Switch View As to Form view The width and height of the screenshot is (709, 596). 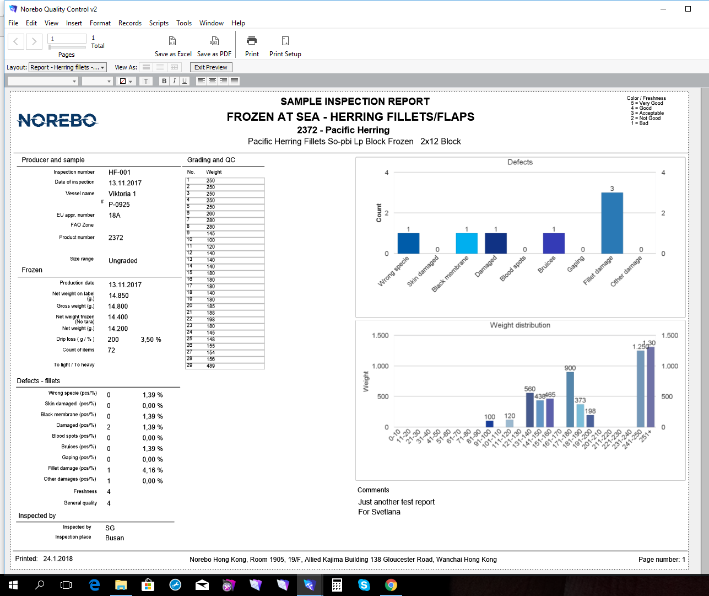[x=146, y=67]
